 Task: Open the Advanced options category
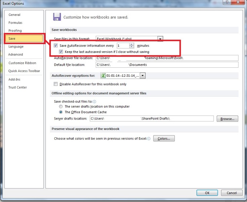click(x=24, y=55)
